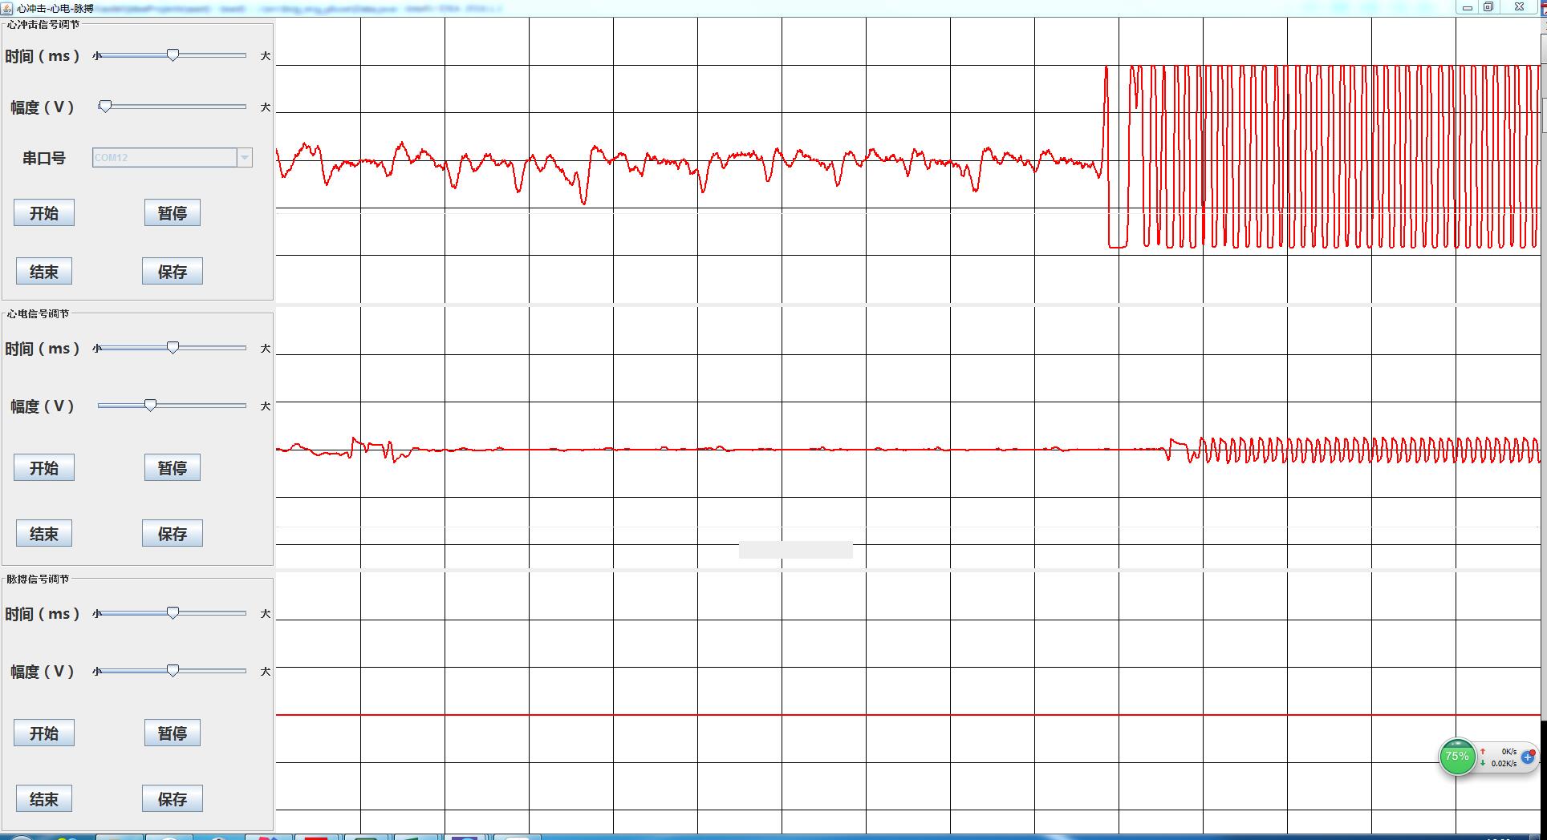The width and height of the screenshot is (1547, 840).
Task: Click the 心冲击-心电-脉搏 window title text
Action: click(x=55, y=8)
